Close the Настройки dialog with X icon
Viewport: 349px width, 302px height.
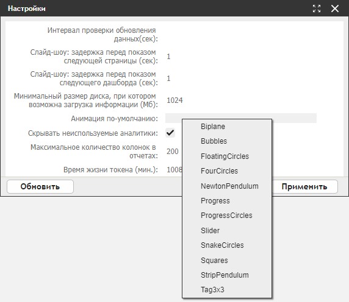click(x=335, y=9)
